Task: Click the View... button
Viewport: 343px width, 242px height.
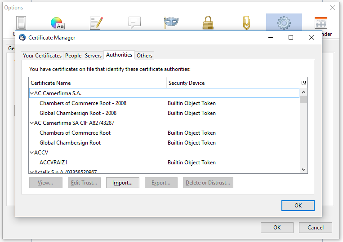Action: tap(46, 183)
